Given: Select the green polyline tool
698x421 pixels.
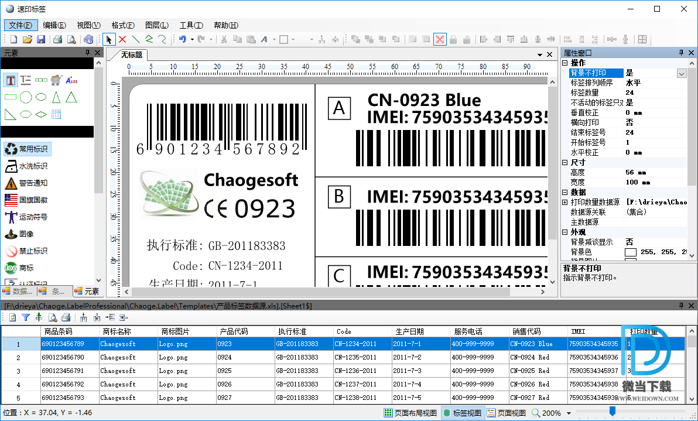Looking at the screenshot, I should (149, 40).
